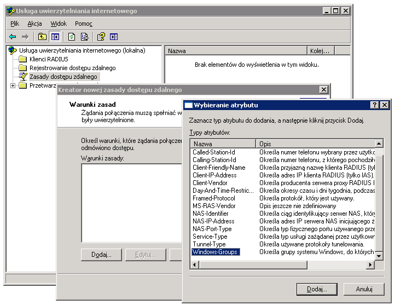Go back with the toolbar left arrow

pos(13,37)
